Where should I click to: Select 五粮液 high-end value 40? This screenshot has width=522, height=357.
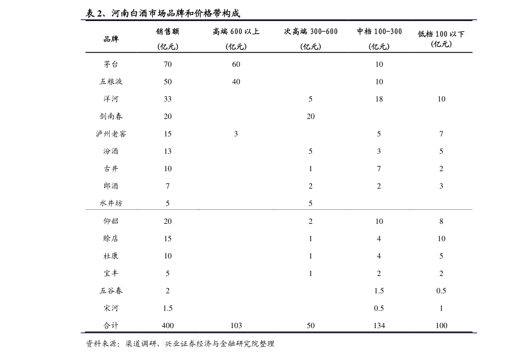236,81
